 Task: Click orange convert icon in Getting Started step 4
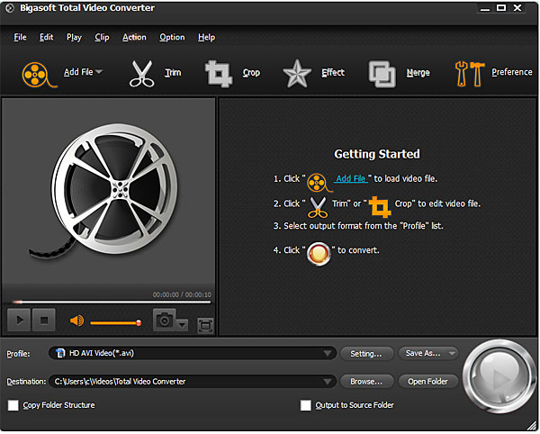(x=319, y=254)
